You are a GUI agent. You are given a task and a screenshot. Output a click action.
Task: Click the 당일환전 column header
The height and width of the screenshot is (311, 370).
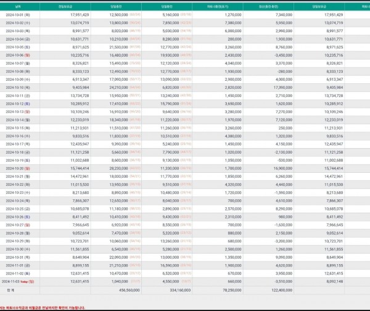183,5
